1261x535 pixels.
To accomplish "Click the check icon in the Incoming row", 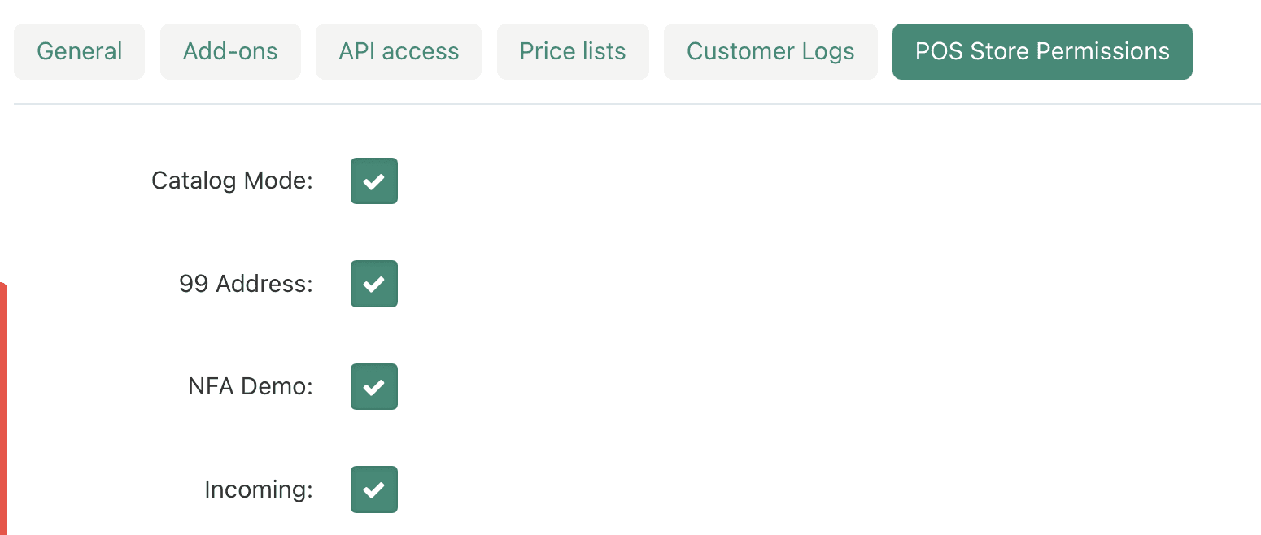I will tap(374, 490).
